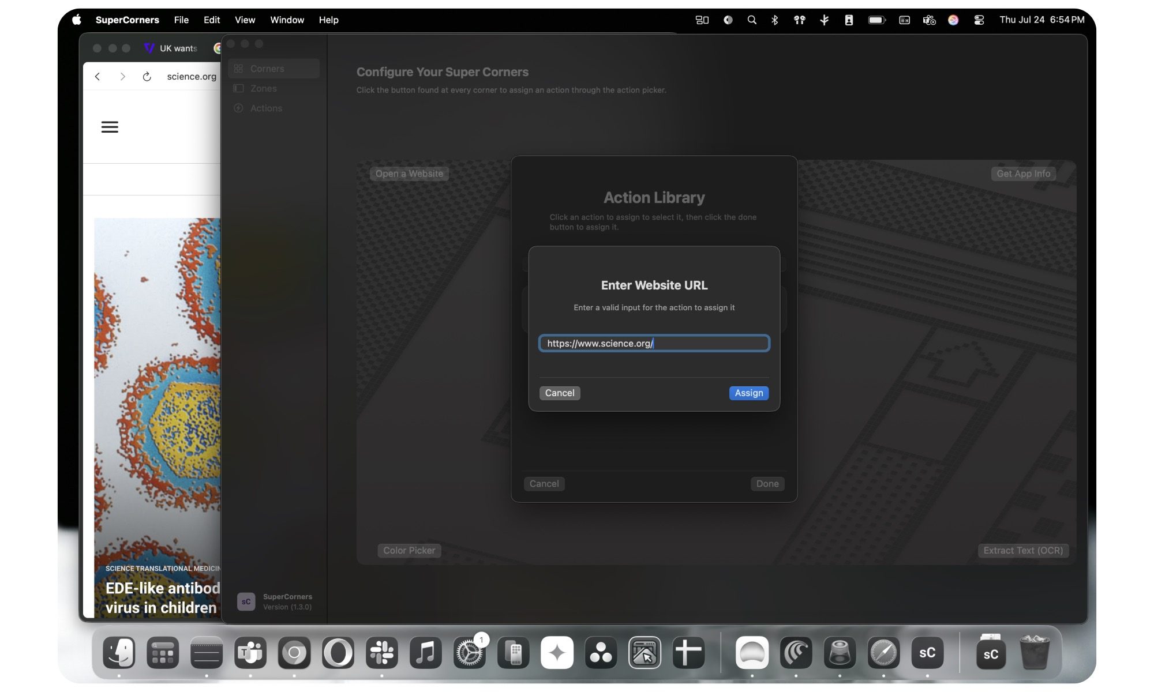Click the Science Translational Medicine label
This screenshot has width=1154, height=692.
pos(163,568)
